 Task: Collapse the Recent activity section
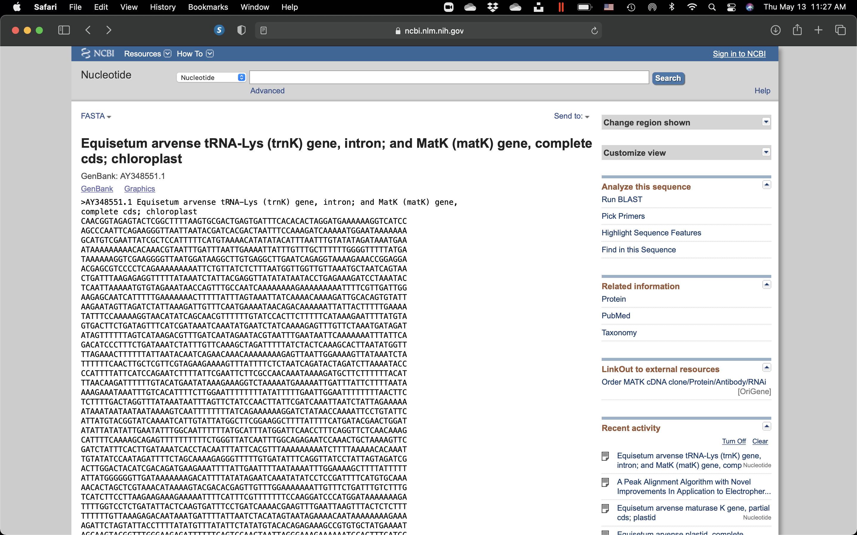[x=766, y=426]
